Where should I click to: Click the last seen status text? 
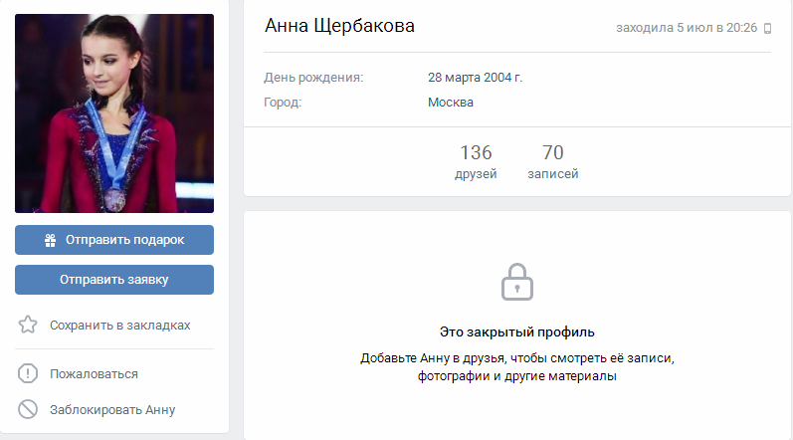[x=687, y=28]
